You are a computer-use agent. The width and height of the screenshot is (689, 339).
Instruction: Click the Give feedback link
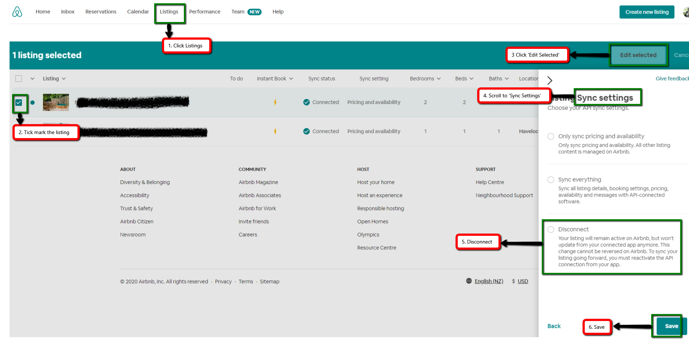pyautogui.click(x=672, y=79)
